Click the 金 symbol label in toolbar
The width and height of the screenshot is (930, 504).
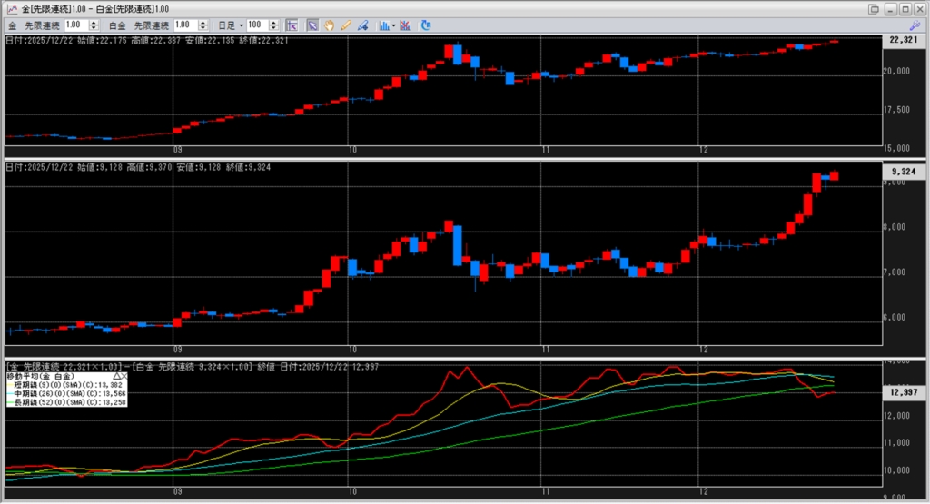pos(13,25)
